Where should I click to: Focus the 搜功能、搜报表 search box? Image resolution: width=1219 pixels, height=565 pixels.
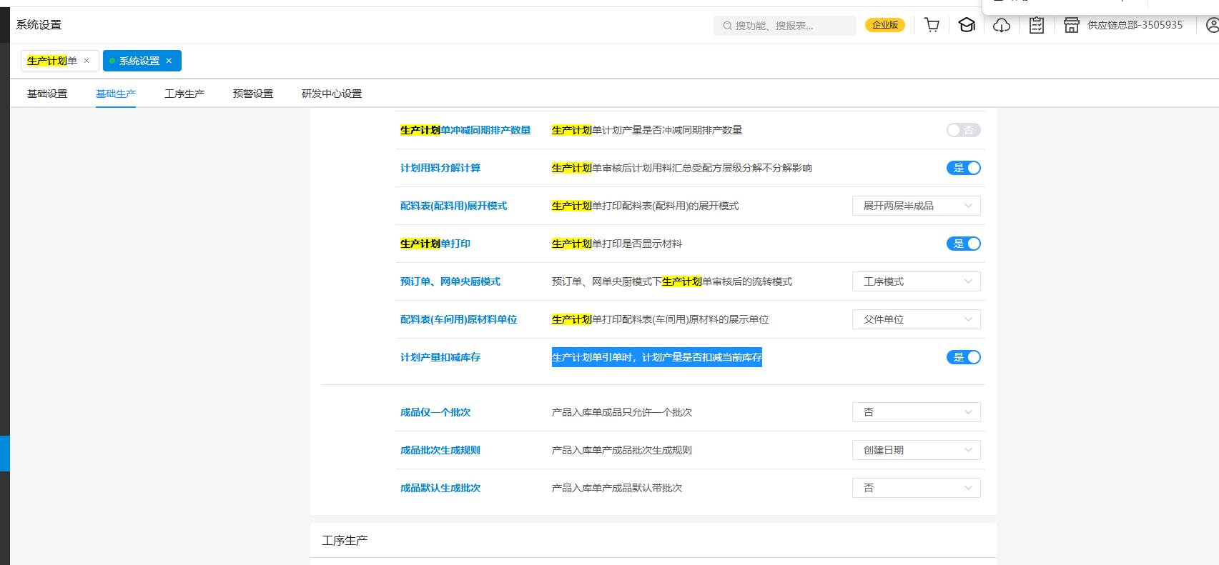tap(785, 26)
